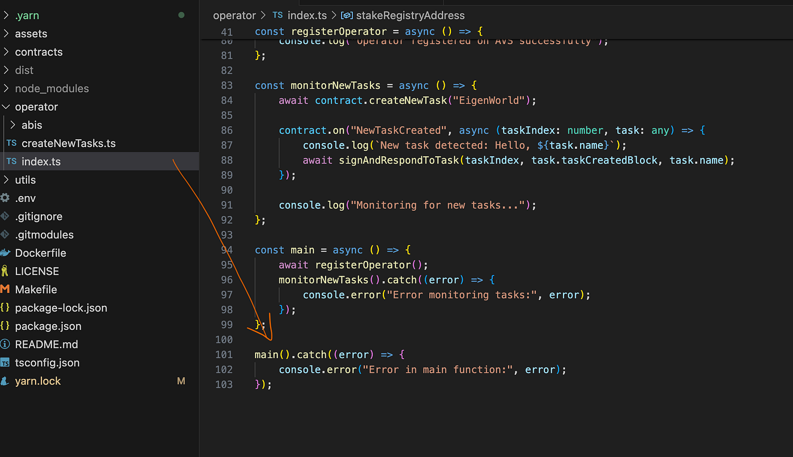Open createNewTasks.ts file
Image resolution: width=793 pixels, height=457 pixels.
pyautogui.click(x=68, y=144)
